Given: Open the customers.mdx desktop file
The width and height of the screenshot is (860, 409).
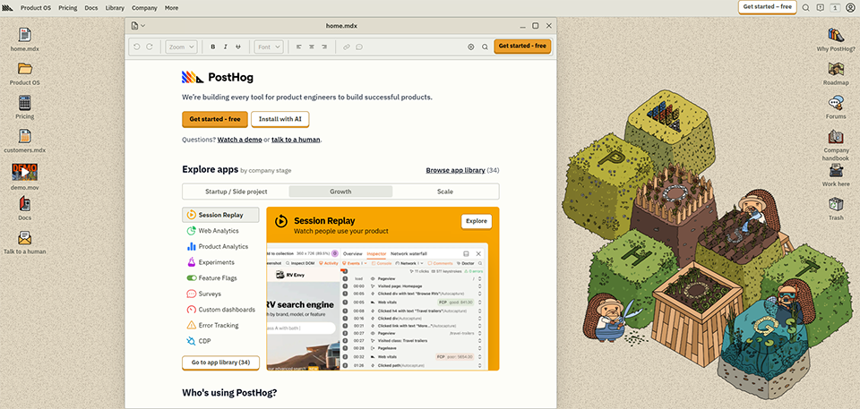Looking at the screenshot, I should [x=25, y=136].
